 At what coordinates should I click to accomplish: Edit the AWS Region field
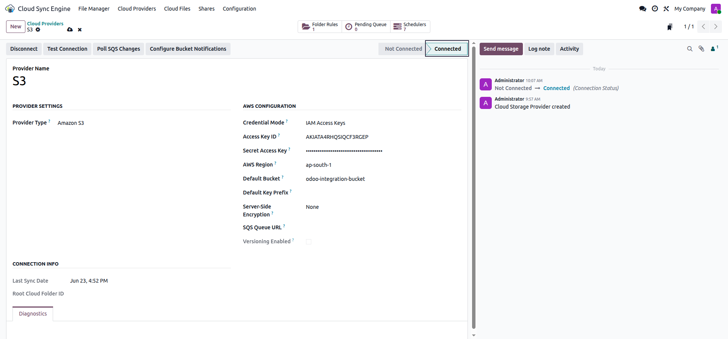pos(383,165)
